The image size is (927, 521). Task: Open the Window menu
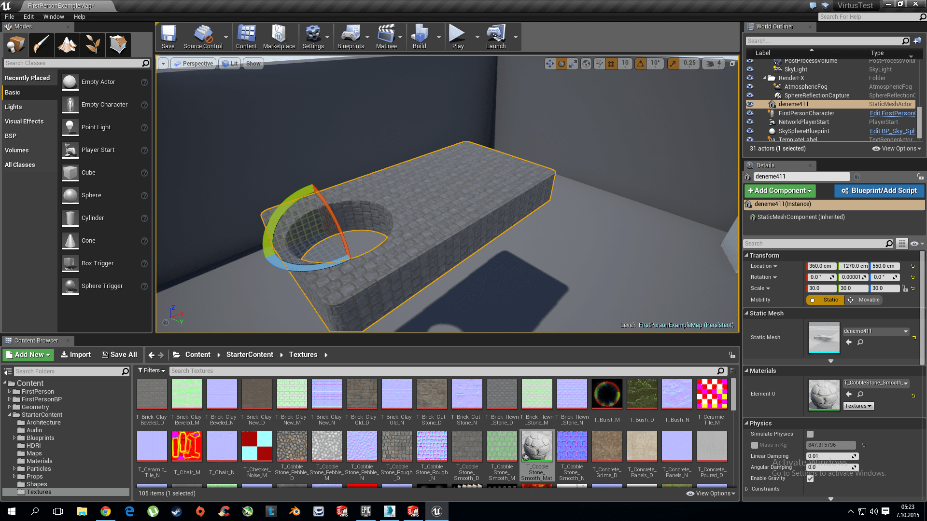tap(54, 16)
